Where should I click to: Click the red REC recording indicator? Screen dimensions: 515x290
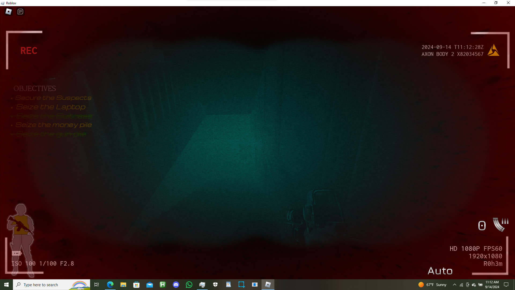[x=29, y=50]
